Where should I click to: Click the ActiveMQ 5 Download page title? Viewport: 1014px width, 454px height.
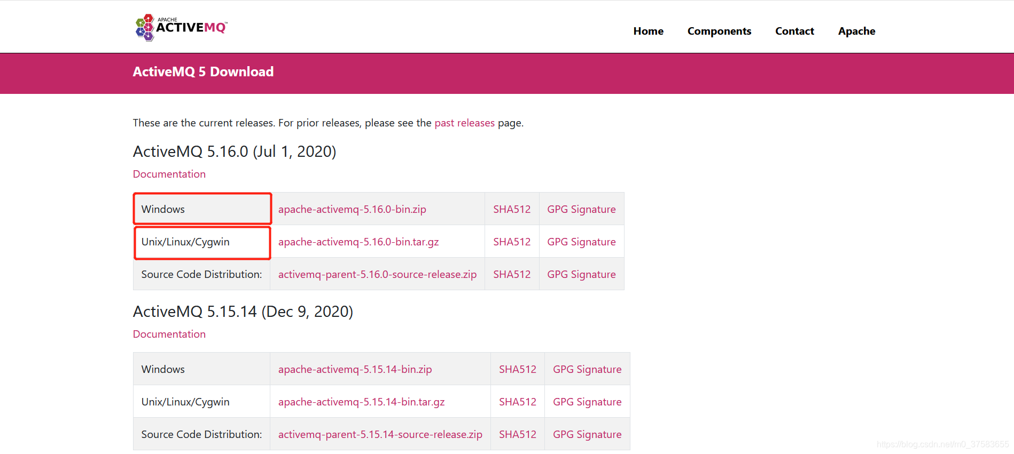click(203, 71)
